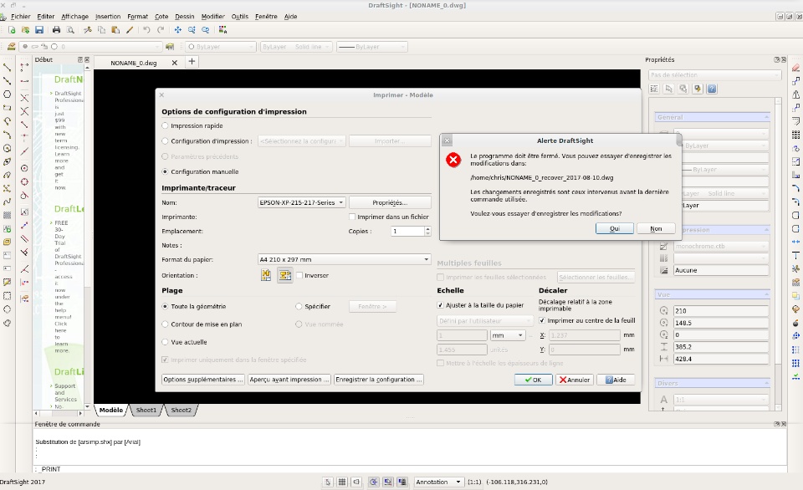The image size is (803, 490).
Task: Open the Outils menu
Action: point(240,17)
